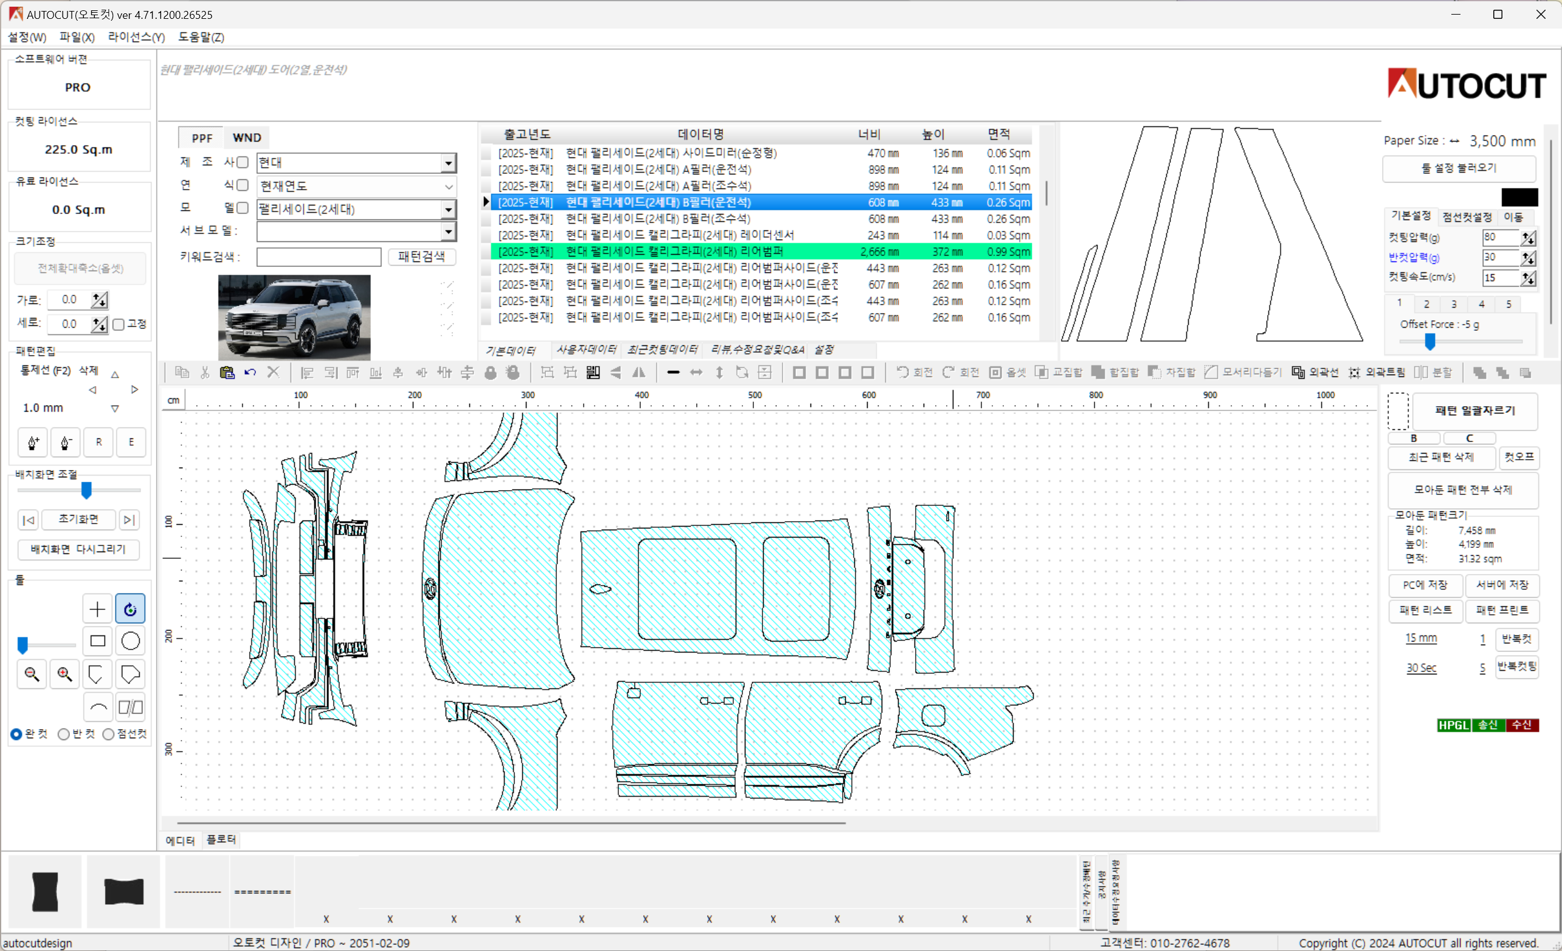Tick the row checkbox for 사이드미러(순정형)
This screenshot has width=1562, height=951.
(486, 153)
